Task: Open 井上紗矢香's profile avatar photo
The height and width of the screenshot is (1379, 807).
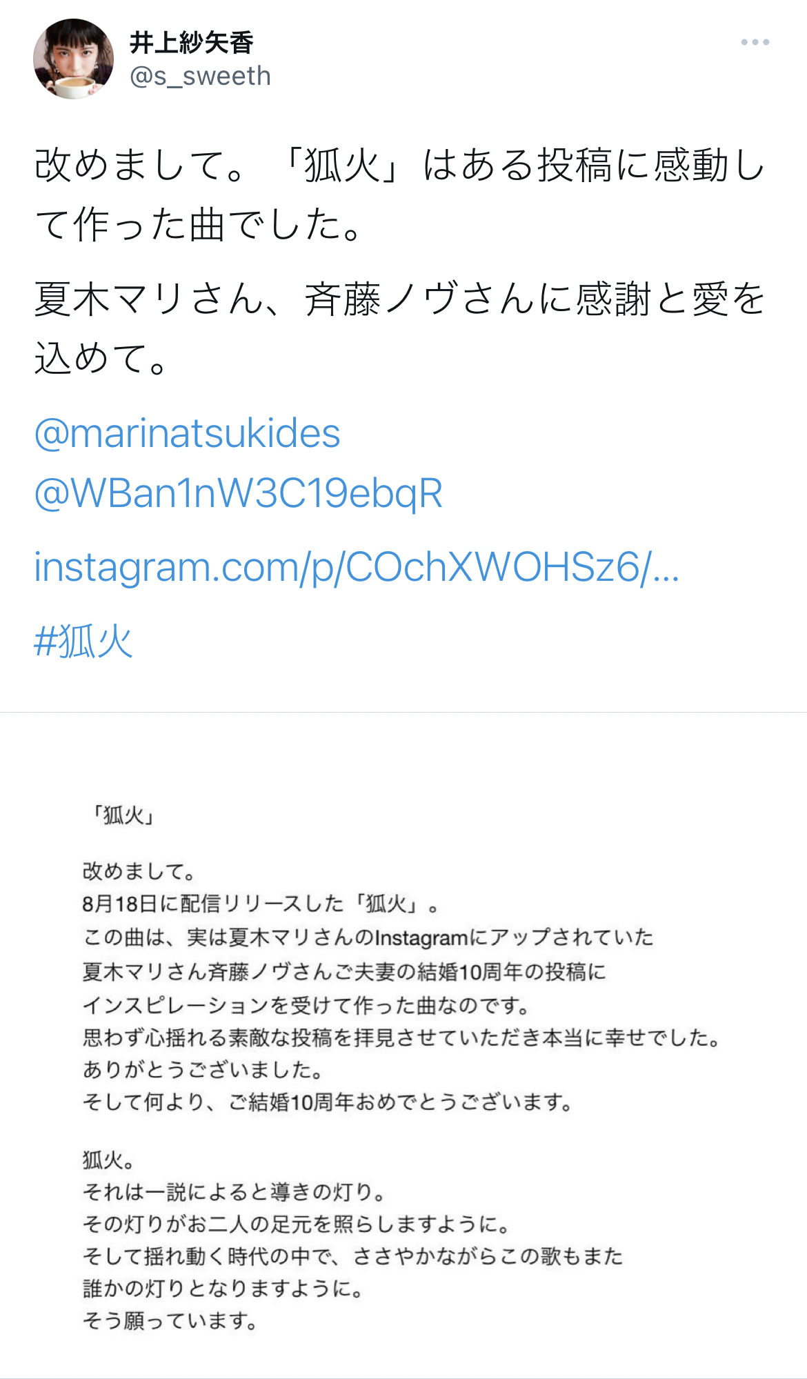Action: 73,59
